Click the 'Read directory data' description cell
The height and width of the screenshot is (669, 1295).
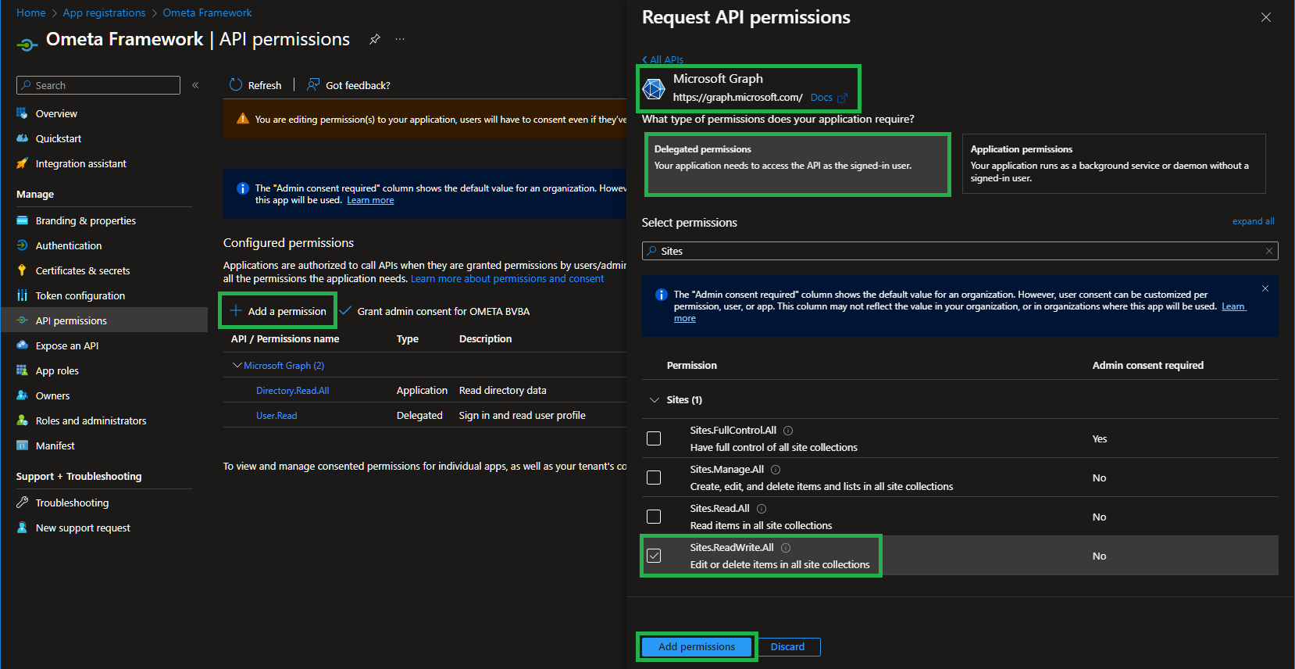[503, 391]
